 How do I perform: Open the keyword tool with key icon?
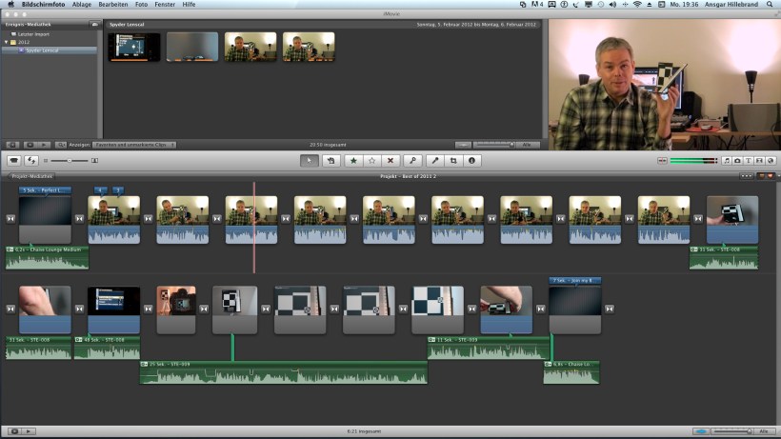click(413, 160)
